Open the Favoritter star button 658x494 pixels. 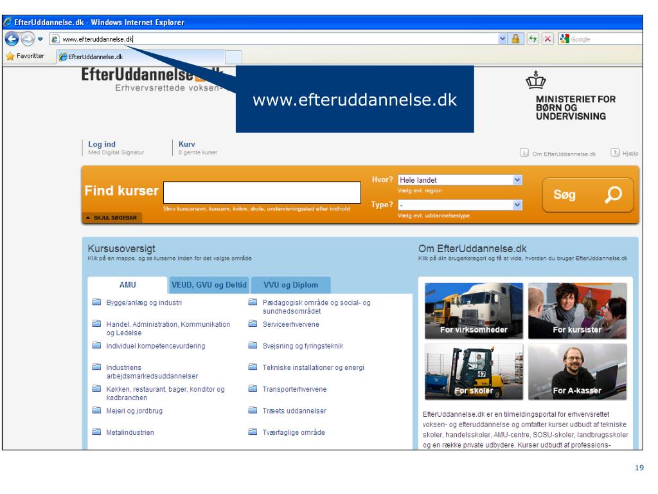(x=25, y=56)
